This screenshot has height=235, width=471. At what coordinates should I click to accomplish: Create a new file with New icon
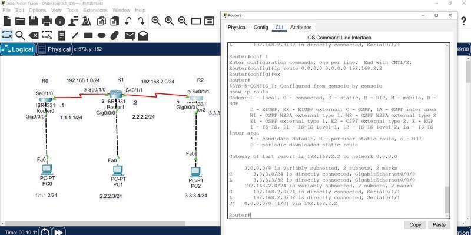7,21
